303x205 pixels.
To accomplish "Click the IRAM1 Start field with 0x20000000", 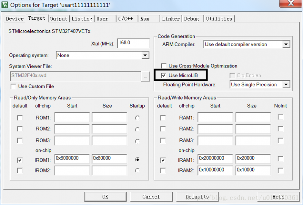I will coord(215,159).
